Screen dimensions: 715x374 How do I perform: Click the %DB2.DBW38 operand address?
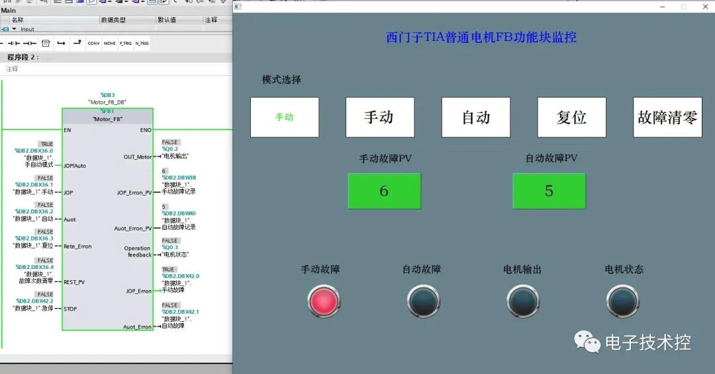pyautogui.click(x=179, y=178)
